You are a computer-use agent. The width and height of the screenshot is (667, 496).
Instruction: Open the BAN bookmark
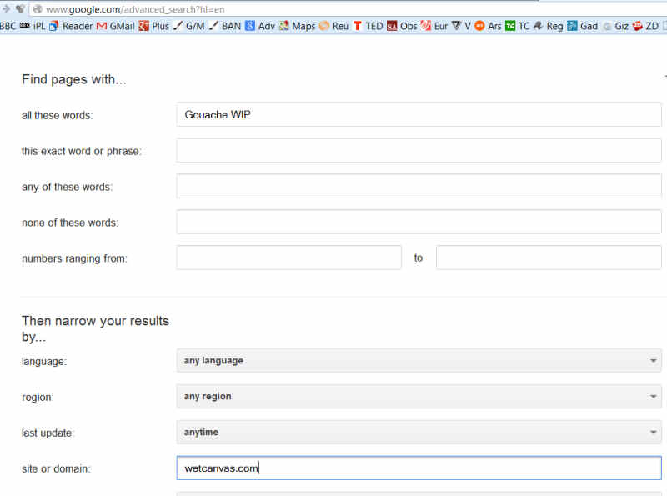coord(225,27)
